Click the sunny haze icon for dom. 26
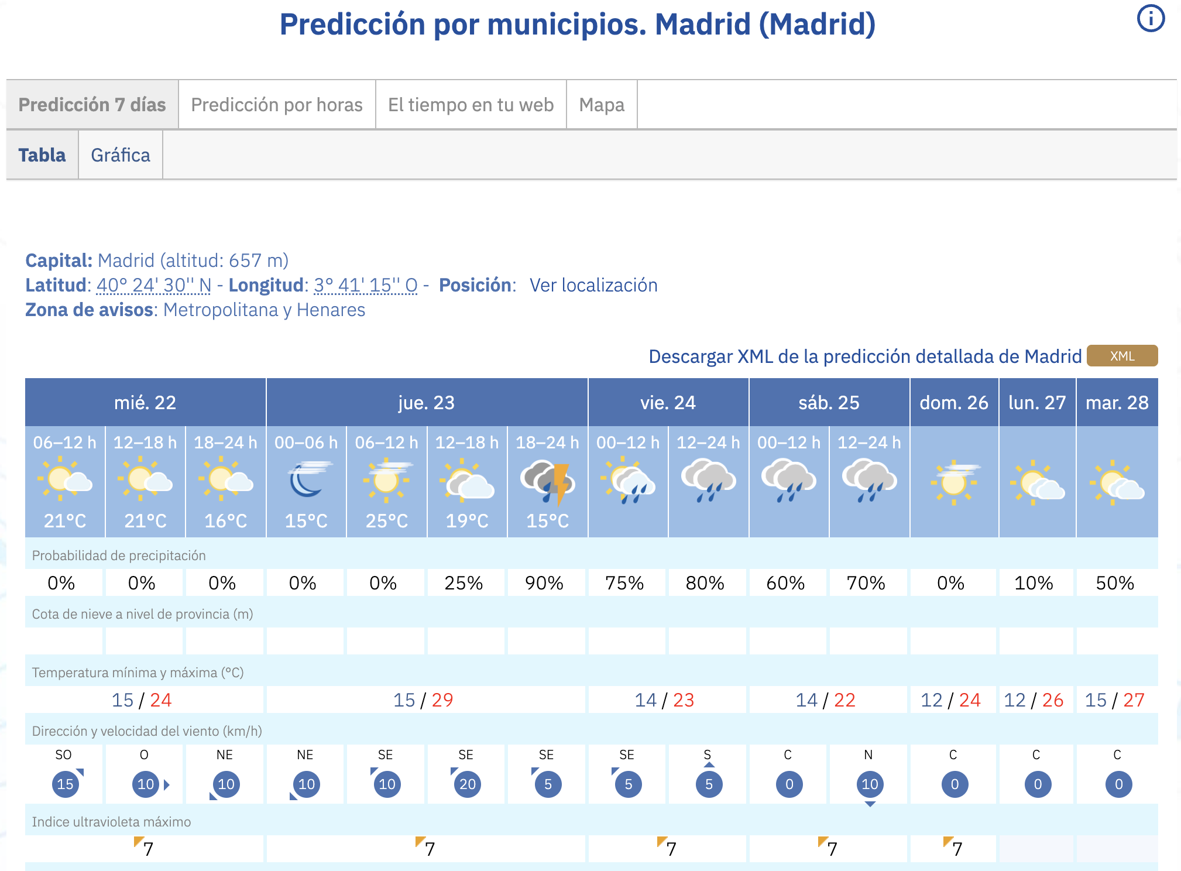 (954, 481)
